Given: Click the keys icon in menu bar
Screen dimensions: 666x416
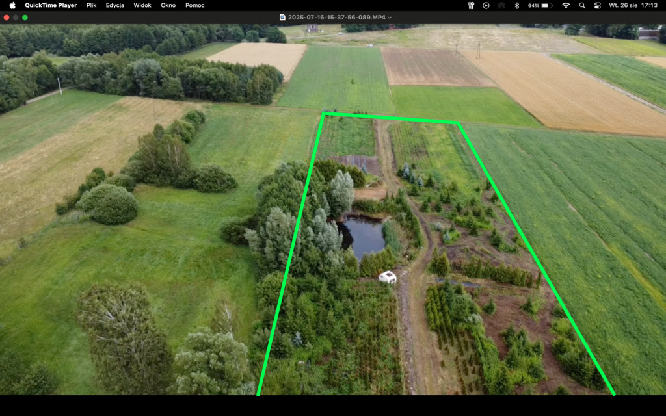Looking at the screenshot, I should [471, 5].
